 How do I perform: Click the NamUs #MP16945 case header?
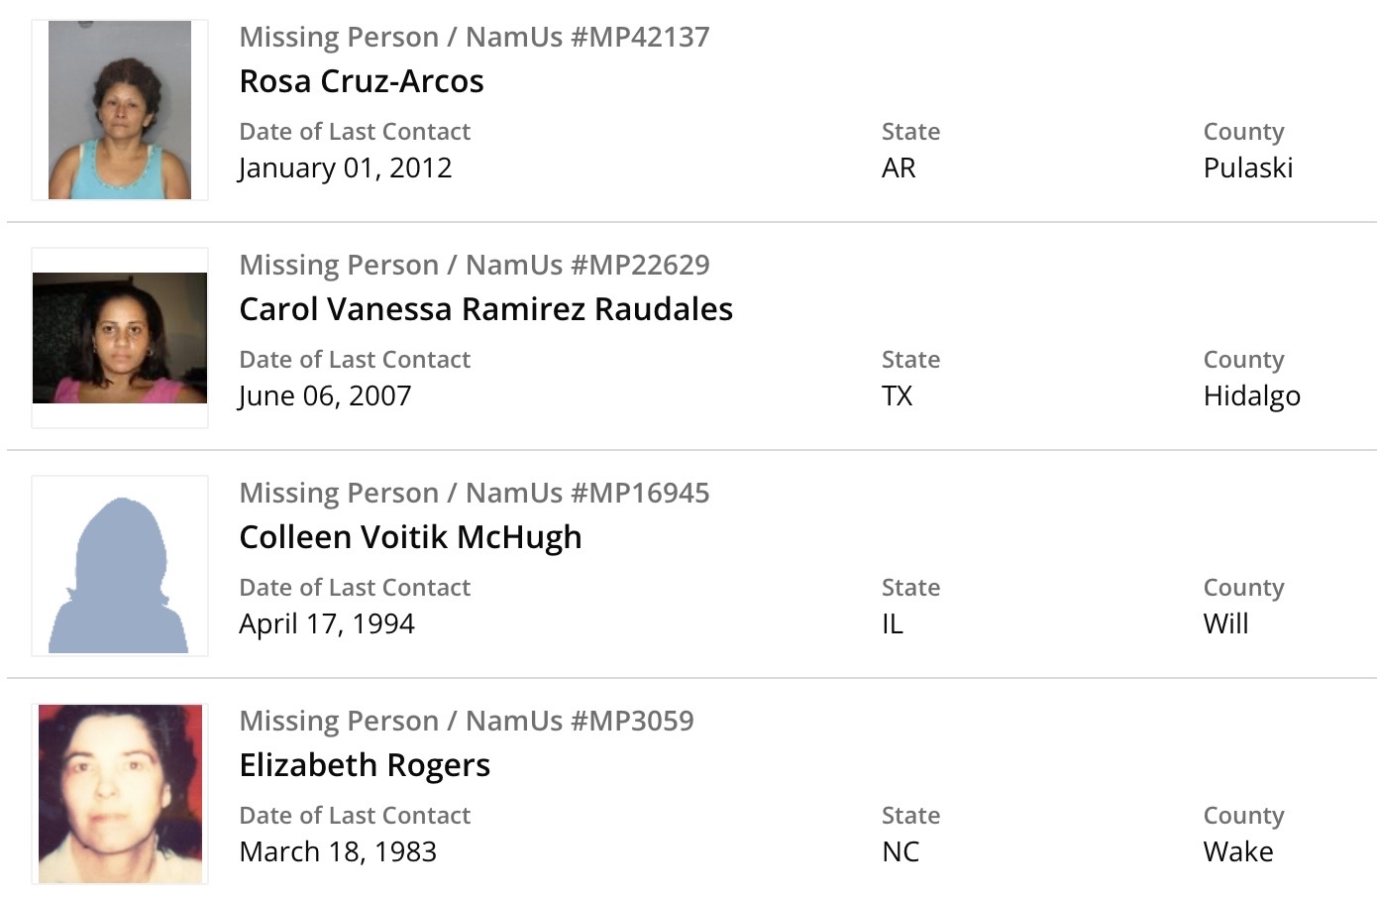[x=474, y=494]
